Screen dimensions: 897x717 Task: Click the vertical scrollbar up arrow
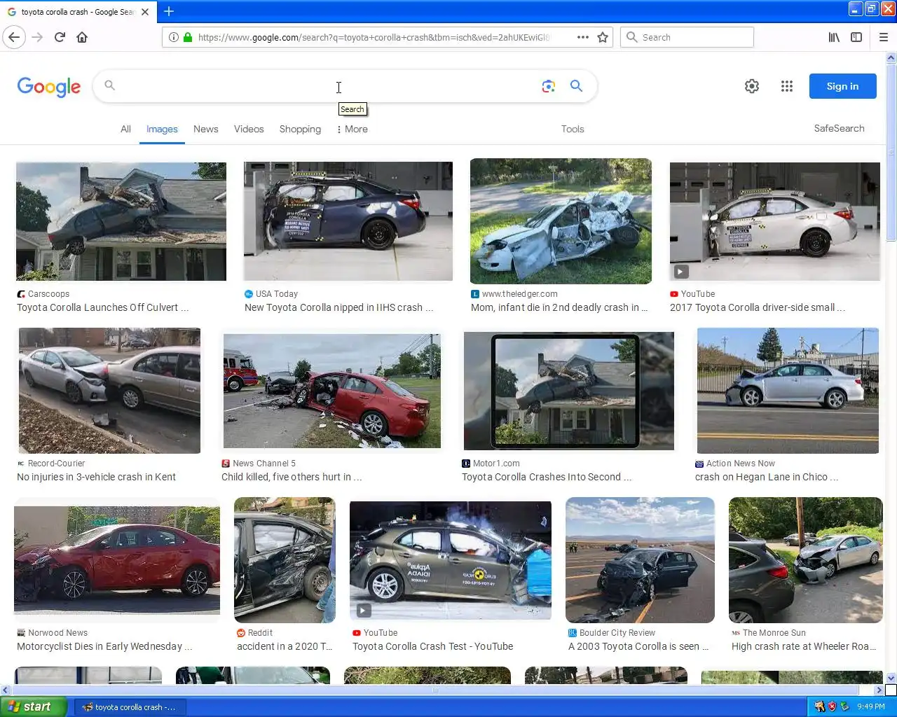891,57
